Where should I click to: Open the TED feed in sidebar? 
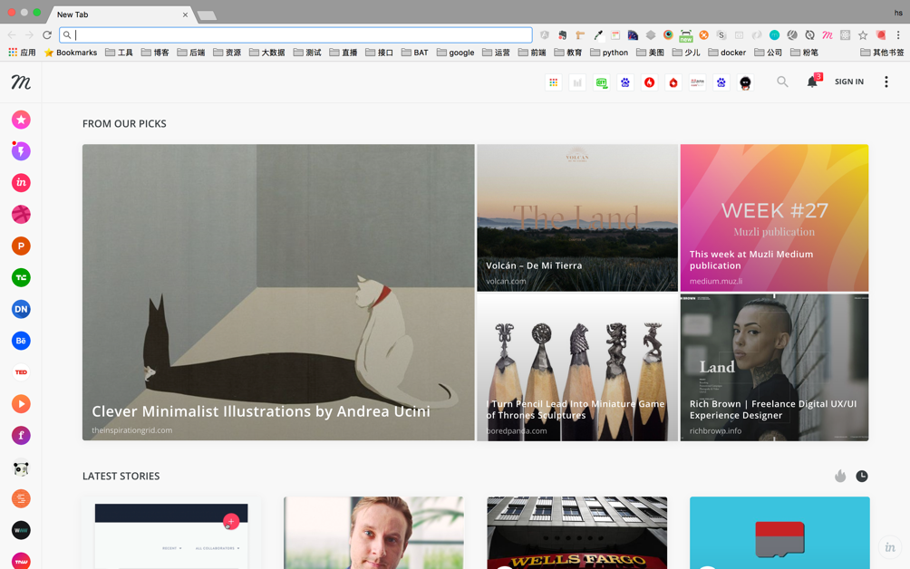21,372
